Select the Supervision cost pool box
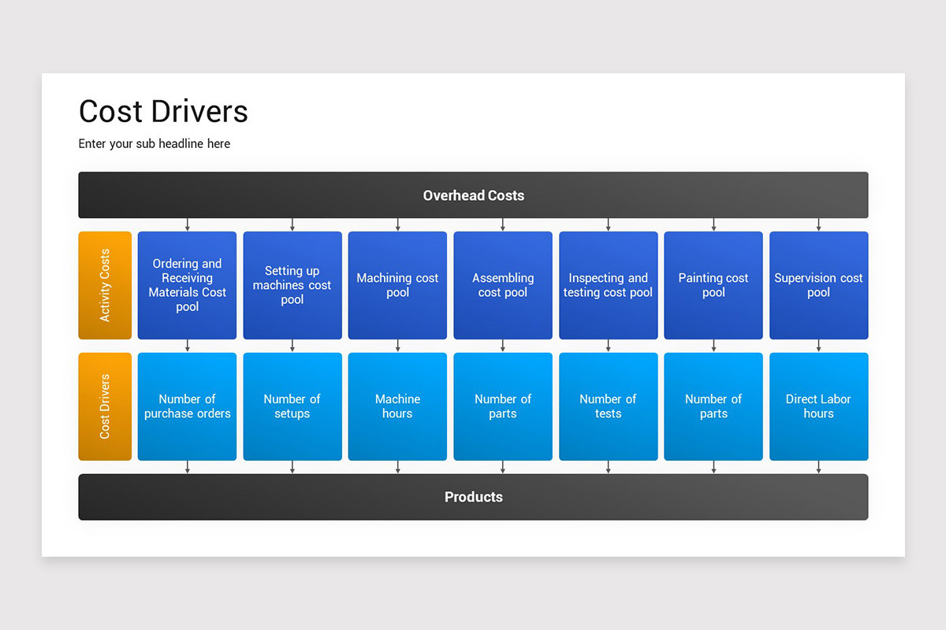The image size is (946, 630). point(818,285)
